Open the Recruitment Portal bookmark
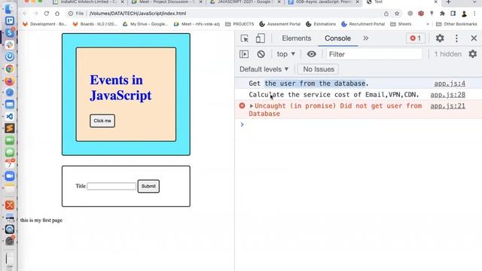 click(363, 24)
